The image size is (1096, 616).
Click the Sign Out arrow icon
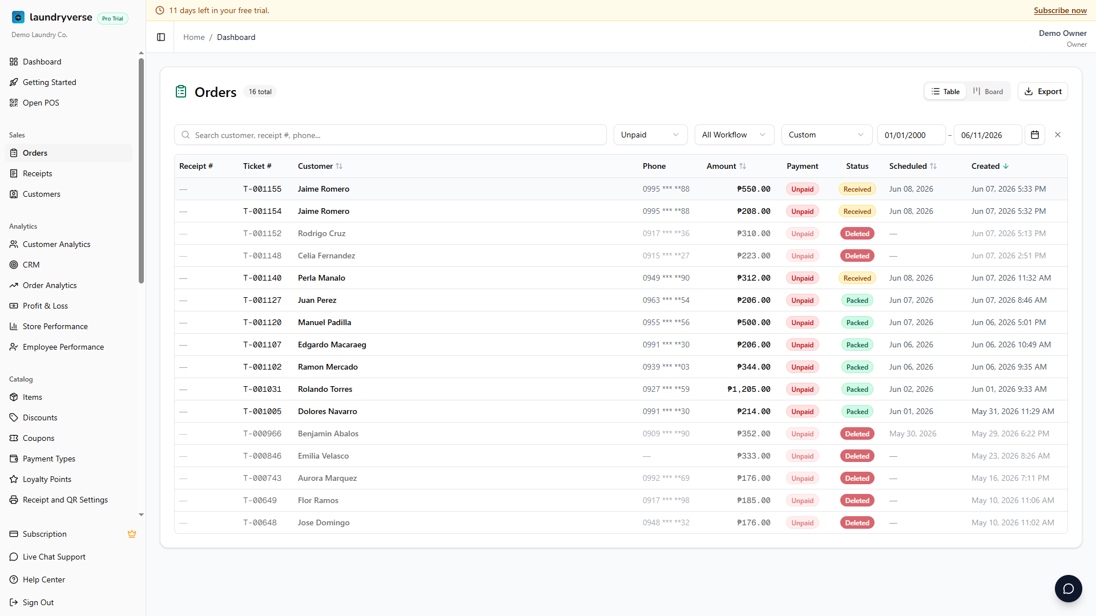(14, 602)
